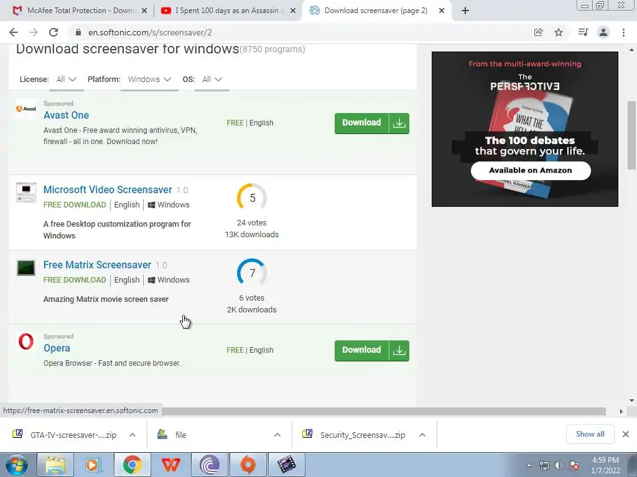This screenshot has width=637, height=477.
Task: Open a new browser tab
Action: pyautogui.click(x=465, y=11)
